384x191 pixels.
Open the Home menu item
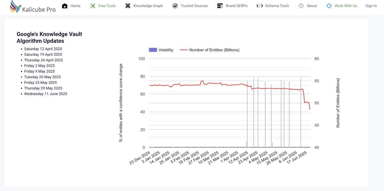pyautogui.click(x=76, y=6)
